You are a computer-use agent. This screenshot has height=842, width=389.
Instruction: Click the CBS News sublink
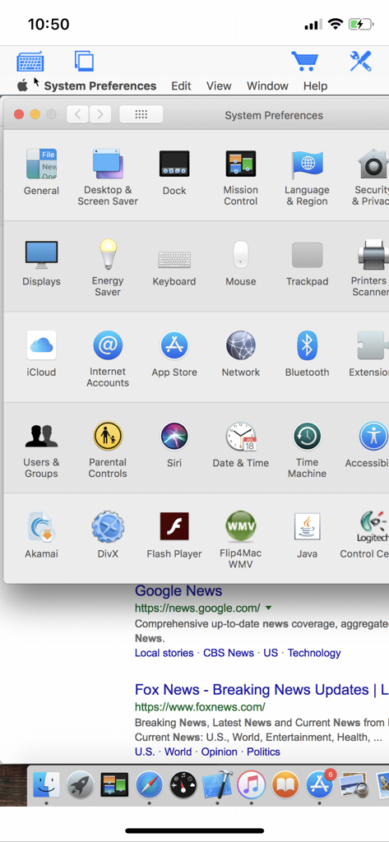229,653
